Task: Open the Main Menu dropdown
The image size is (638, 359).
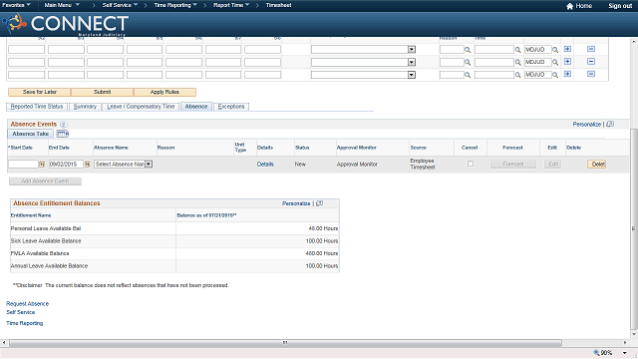Action: [62, 5]
